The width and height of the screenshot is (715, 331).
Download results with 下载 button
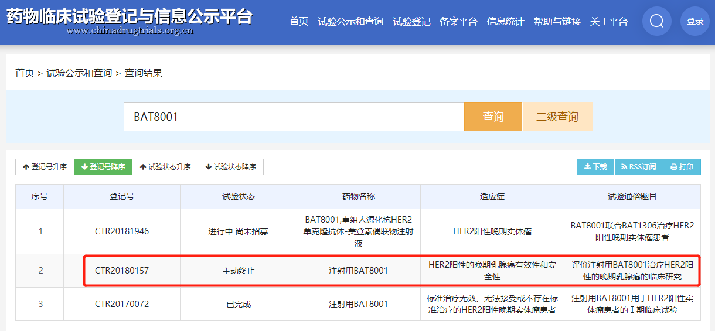click(x=595, y=167)
